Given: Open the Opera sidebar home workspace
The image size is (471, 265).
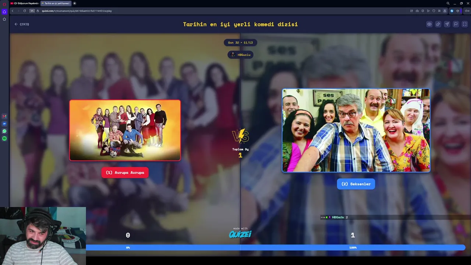Looking at the screenshot, I should tap(4, 12).
